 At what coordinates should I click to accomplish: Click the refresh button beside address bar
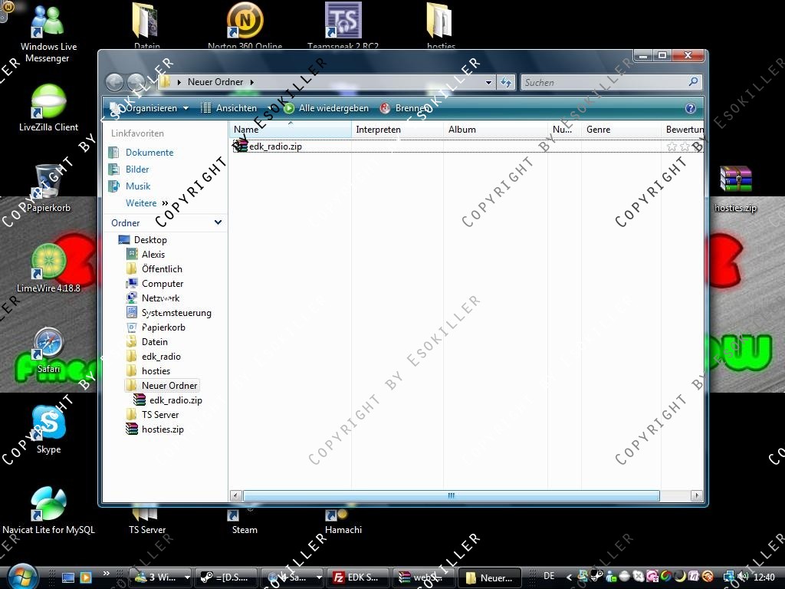(x=506, y=82)
